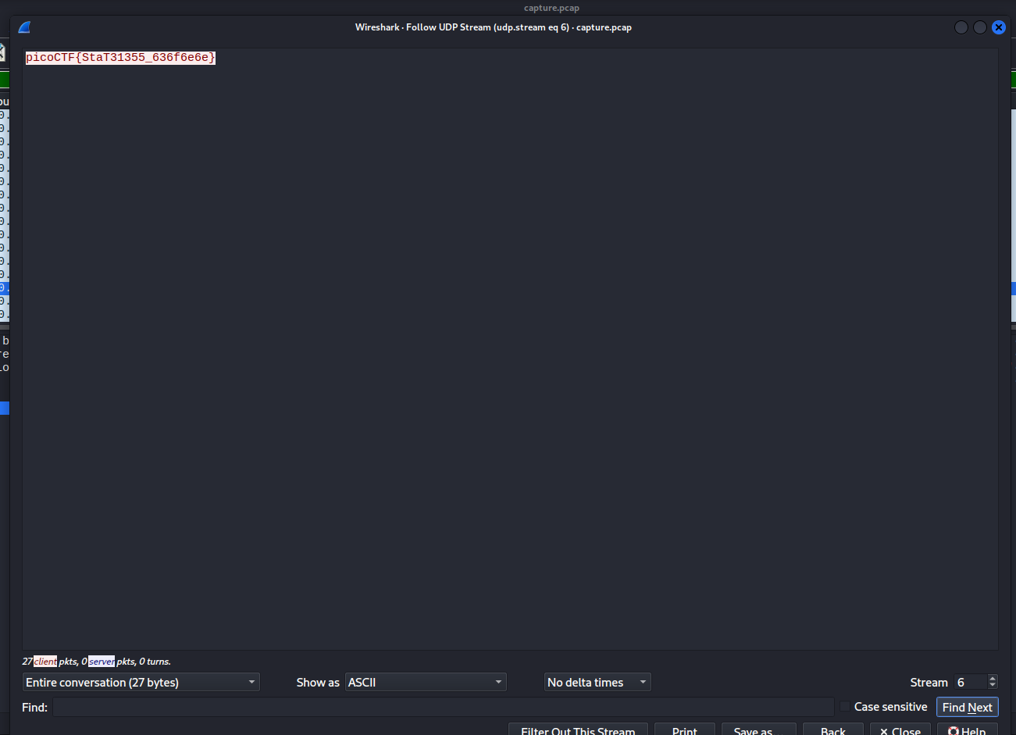1016x735 pixels.
Task: Click the maximize circle in the dialog title bar
Action: 979,27
